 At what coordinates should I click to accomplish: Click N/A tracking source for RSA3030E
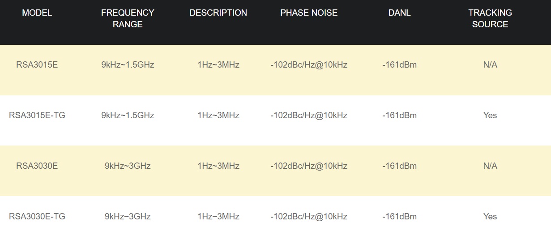tap(490, 166)
